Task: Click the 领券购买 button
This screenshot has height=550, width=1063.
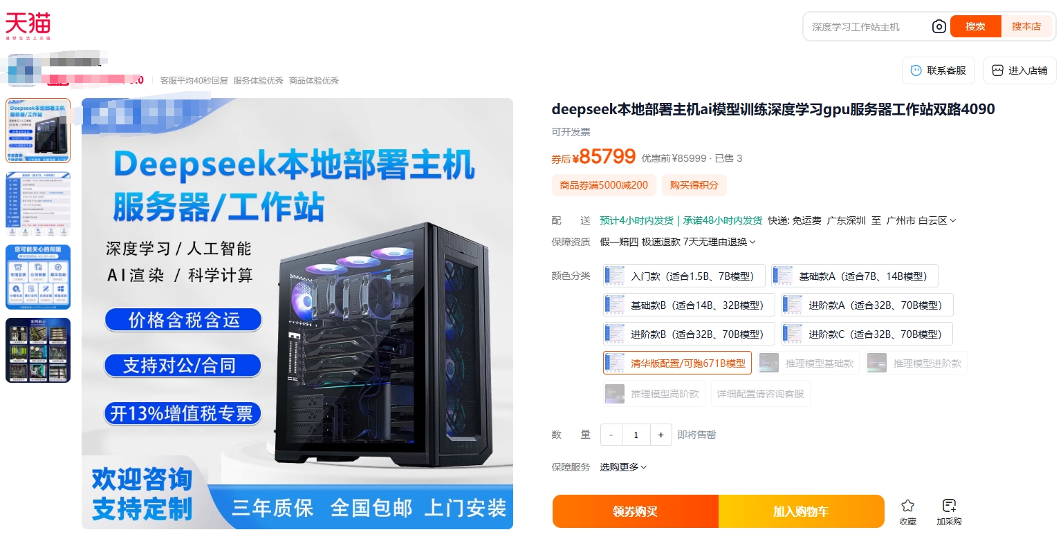Action: [x=636, y=511]
